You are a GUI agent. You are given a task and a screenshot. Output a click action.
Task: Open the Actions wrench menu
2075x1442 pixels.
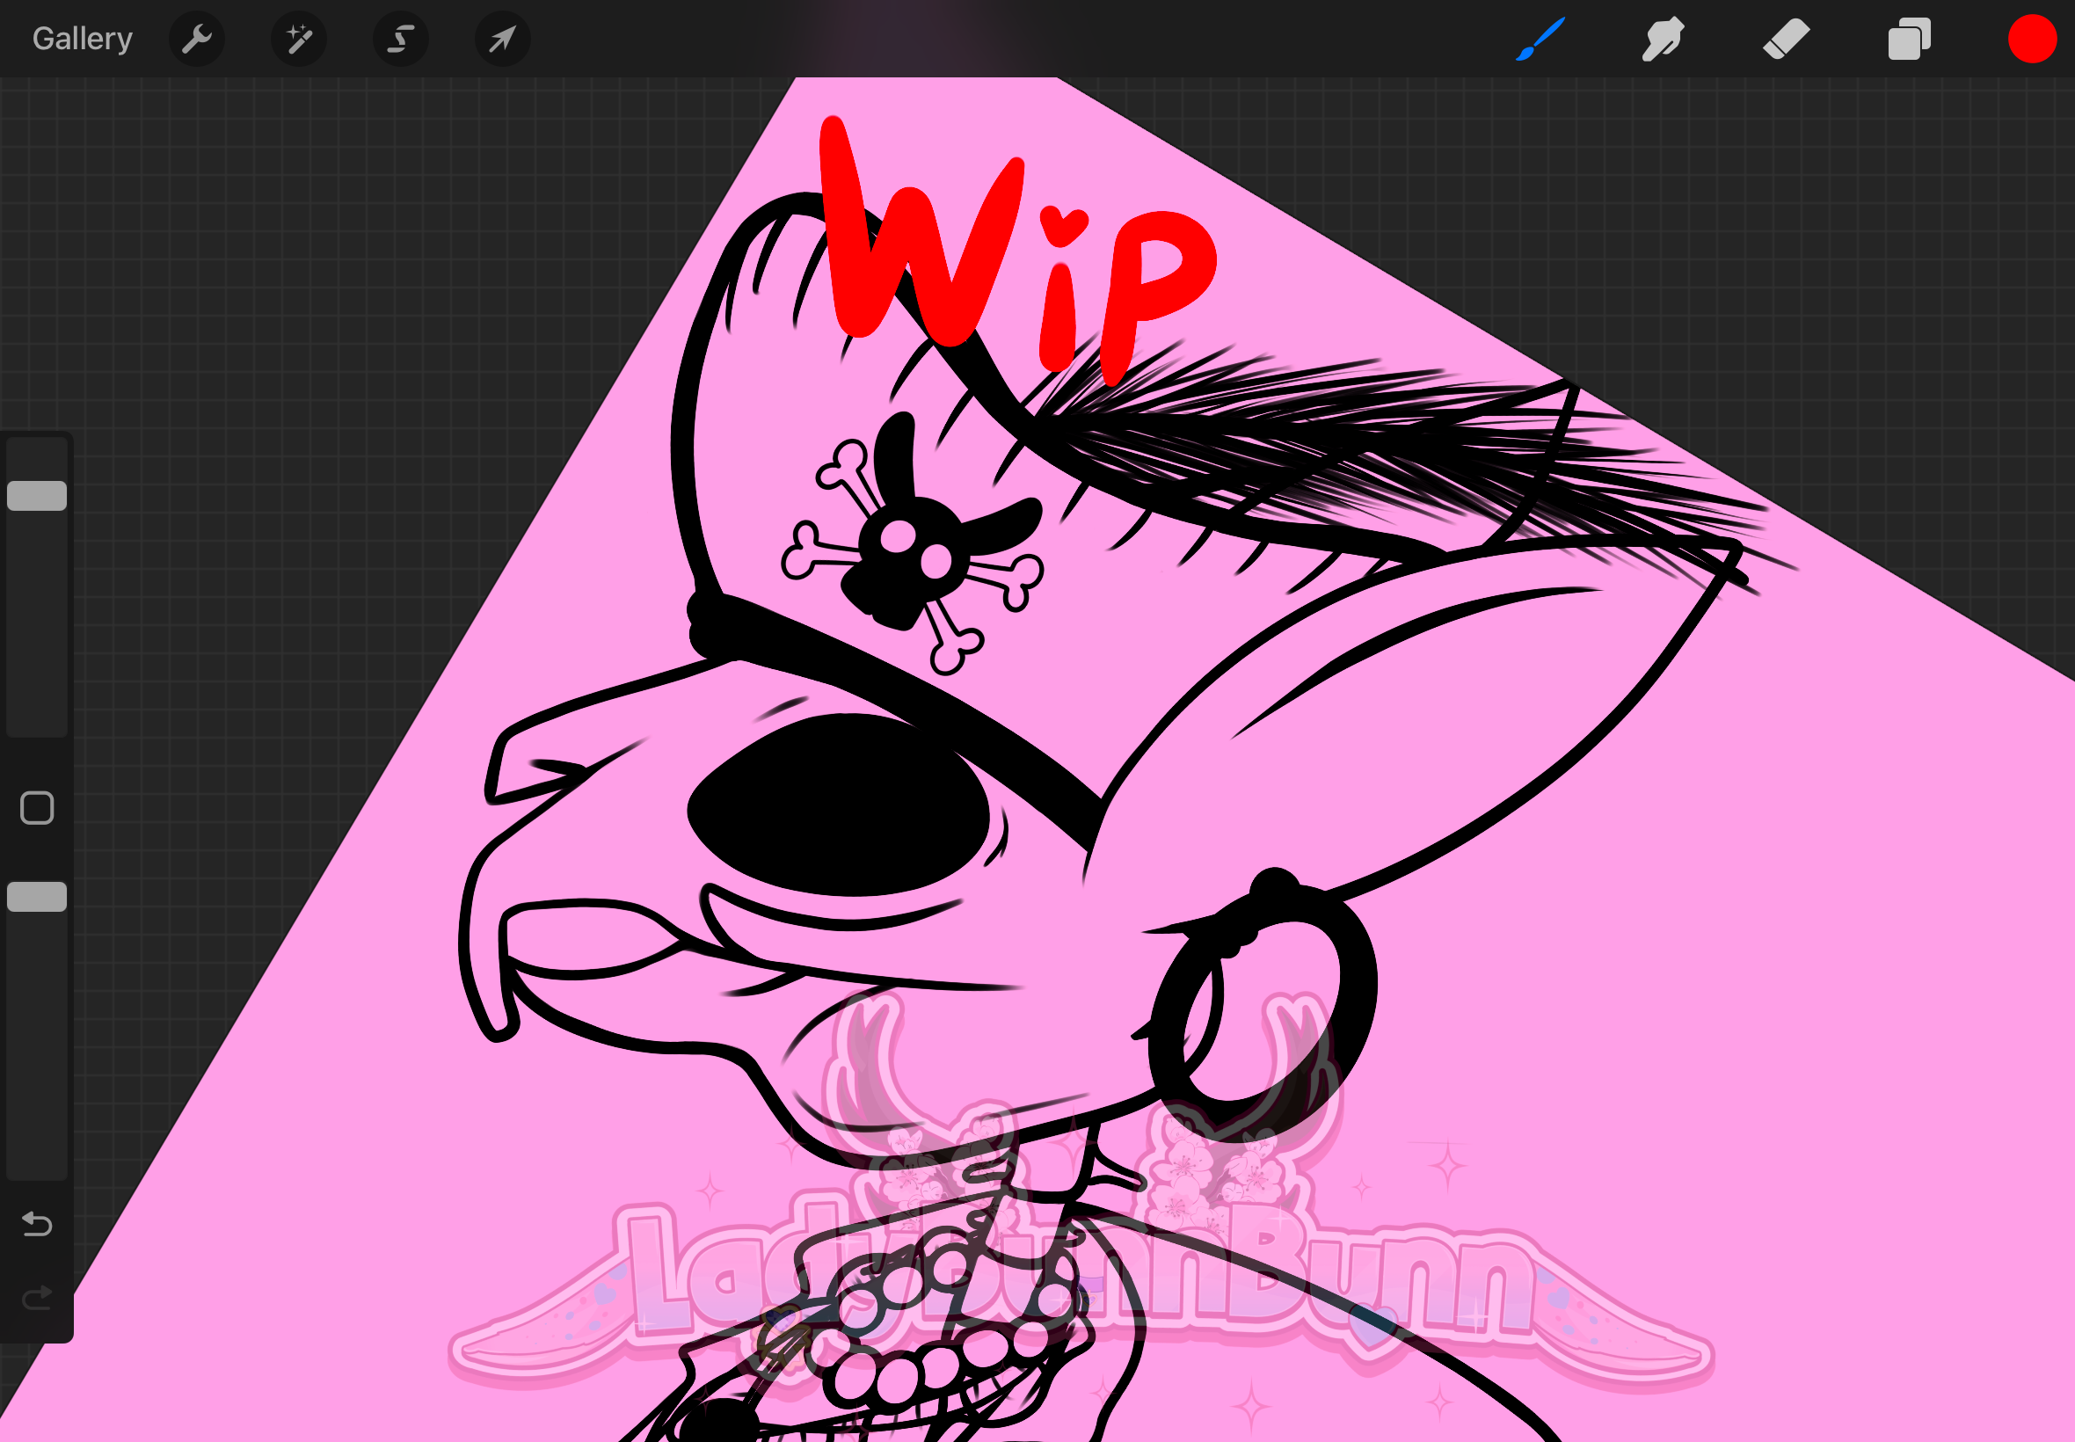(196, 39)
